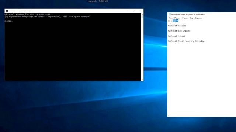Image resolution: width=236 pixels, height=132 pixels.
Task: Click the C:\ADB> prompt line in Command Prompt
Action: coord(8,21)
